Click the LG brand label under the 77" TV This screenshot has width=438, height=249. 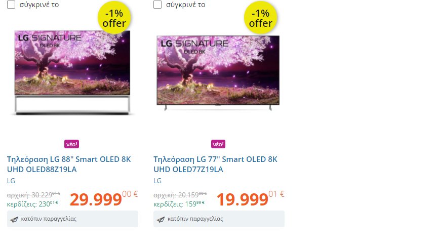(157, 181)
